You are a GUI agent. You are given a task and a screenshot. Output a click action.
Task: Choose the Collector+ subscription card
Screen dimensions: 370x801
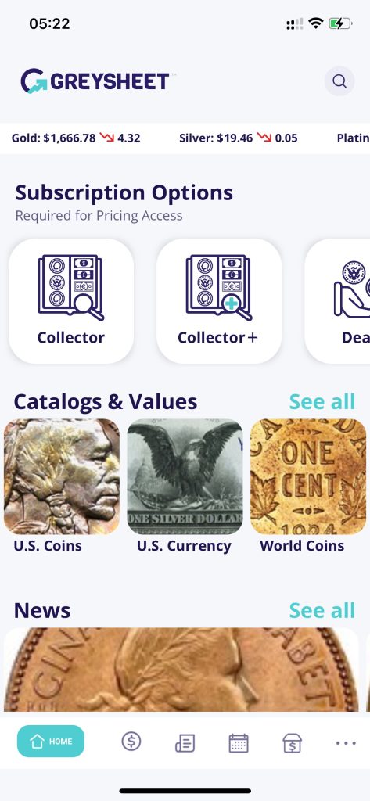pyautogui.click(x=219, y=301)
